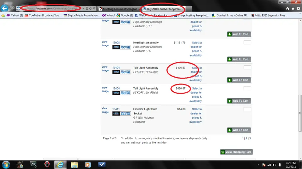
Task: Open the address bar autocomplete dropdown arrow
Action: click(83, 8)
